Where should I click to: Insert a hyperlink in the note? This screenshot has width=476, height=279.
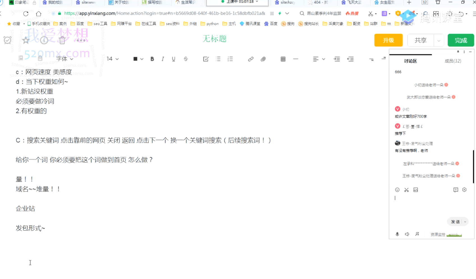[x=251, y=59]
